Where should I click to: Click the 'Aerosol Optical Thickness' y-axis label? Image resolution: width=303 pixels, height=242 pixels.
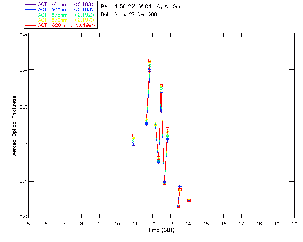coord(14,126)
